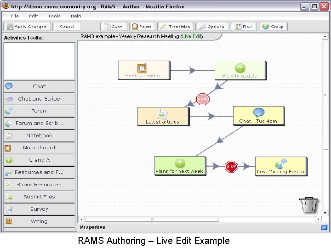Viewport: 331px width, 248px height.
Task: Click the Group toolbar button
Action: coord(273,27)
